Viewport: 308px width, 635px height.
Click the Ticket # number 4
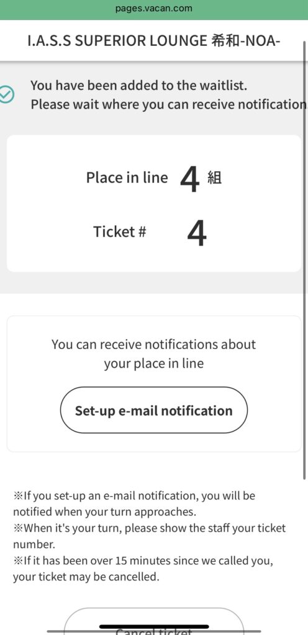(197, 233)
